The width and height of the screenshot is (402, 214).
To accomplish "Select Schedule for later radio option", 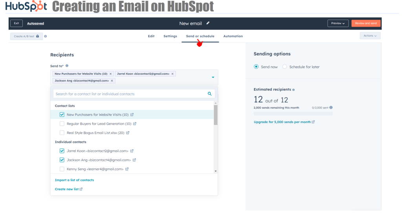I will pyautogui.click(x=285, y=67).
